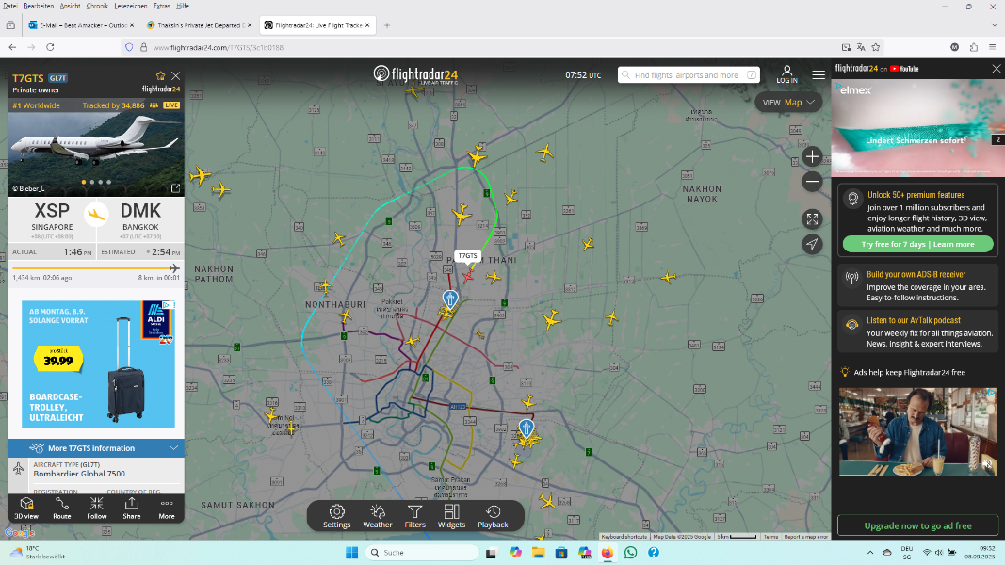Screen dimensions: 1005x565
Task: Click Try free for 7 days button
Action: coord(916,244)
